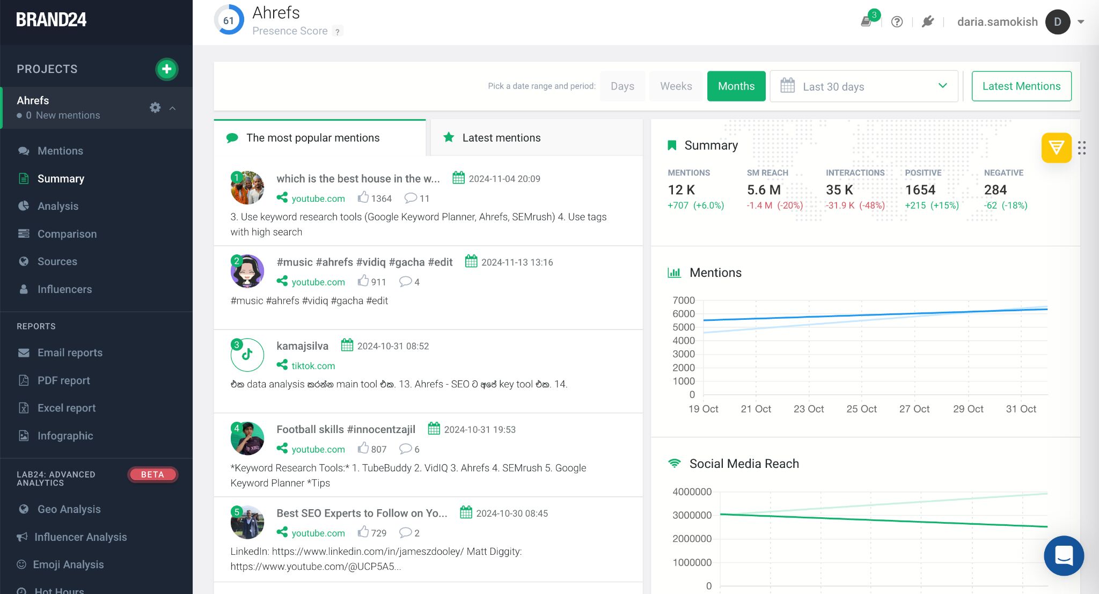Click the first mention's profile thumbnail
Screen dimensions: 1099x594
tap(247, 188)
